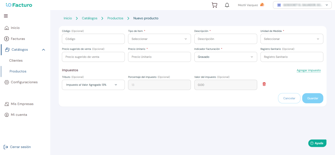Click the Inicio house icon in sidebar
Viewport: 335px width, 155px height.
(x=7, y=28)
